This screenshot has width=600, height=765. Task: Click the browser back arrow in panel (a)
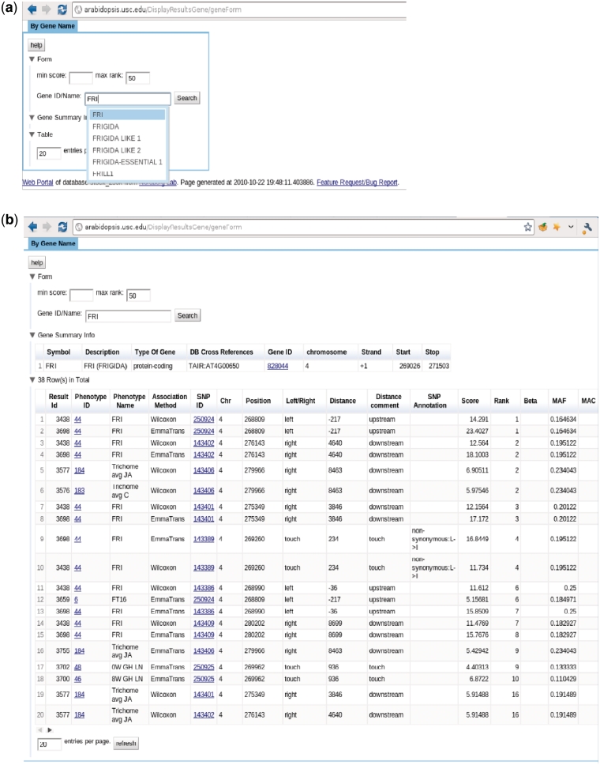tap(32, 9)
